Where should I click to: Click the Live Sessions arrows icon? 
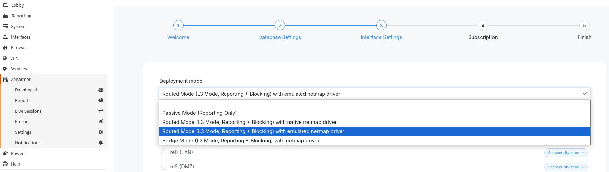101,111
